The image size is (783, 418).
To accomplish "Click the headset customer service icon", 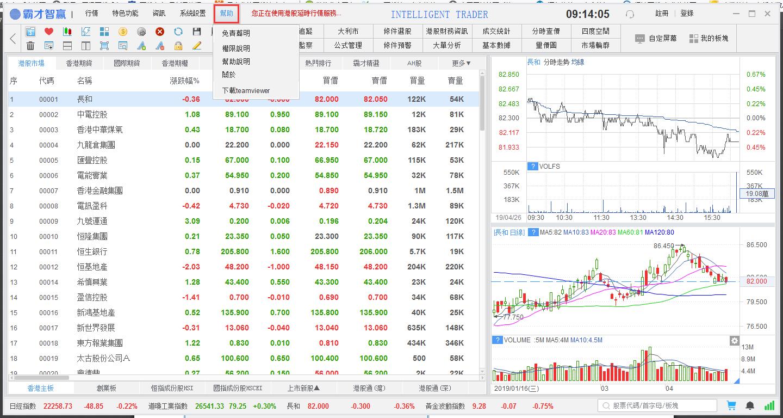I will pos(630,14).
